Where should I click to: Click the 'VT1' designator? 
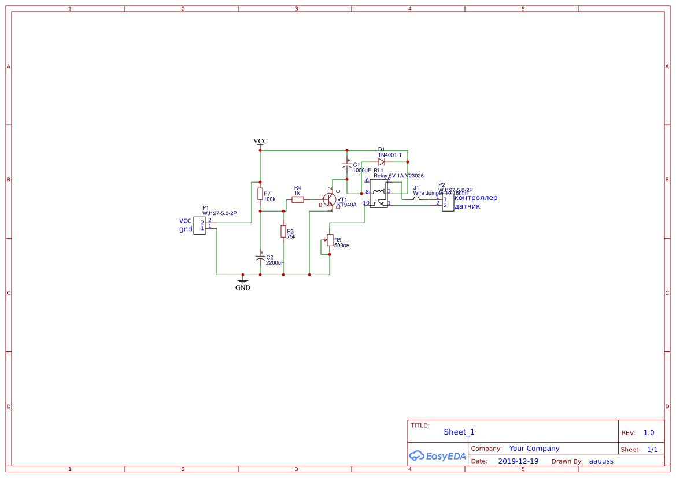342,199
